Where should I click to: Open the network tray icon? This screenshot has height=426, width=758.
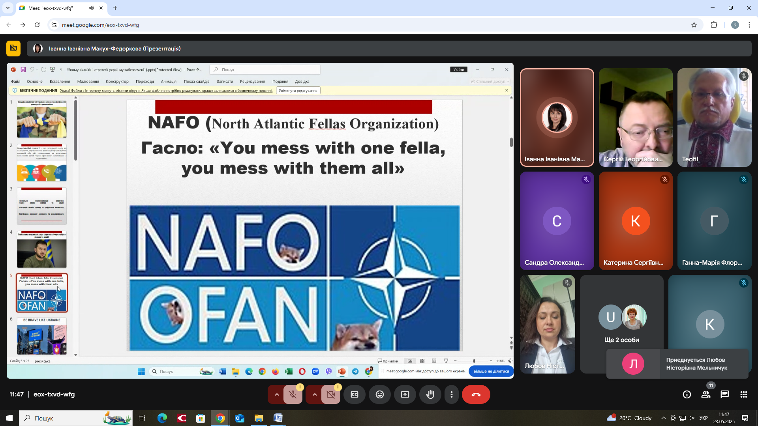(682, 418)
